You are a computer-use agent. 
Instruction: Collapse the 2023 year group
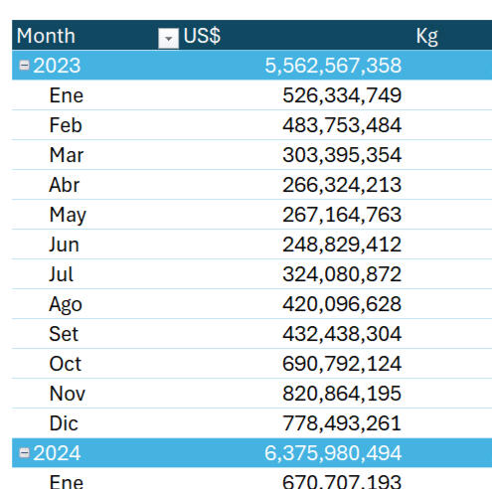[24, 66]
